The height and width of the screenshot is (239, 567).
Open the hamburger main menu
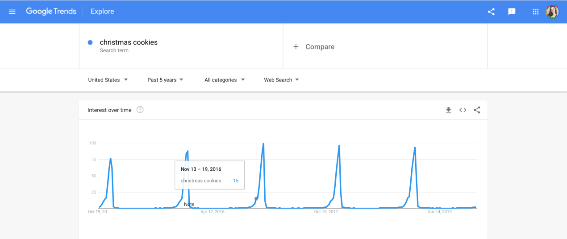point(12,12)
